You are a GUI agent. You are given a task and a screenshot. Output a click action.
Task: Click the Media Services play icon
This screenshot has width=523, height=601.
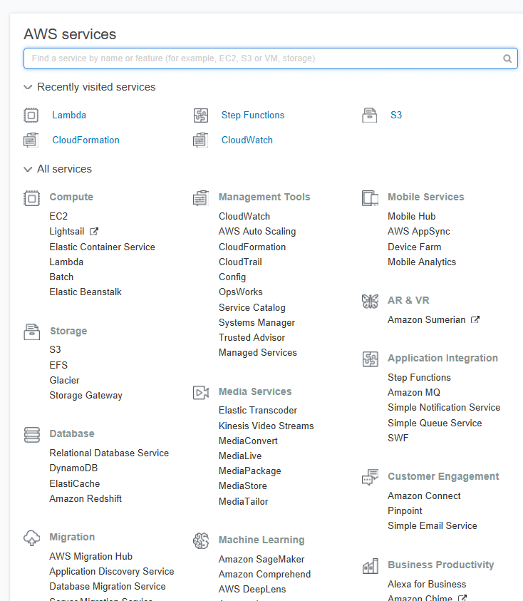click(201, 393)
